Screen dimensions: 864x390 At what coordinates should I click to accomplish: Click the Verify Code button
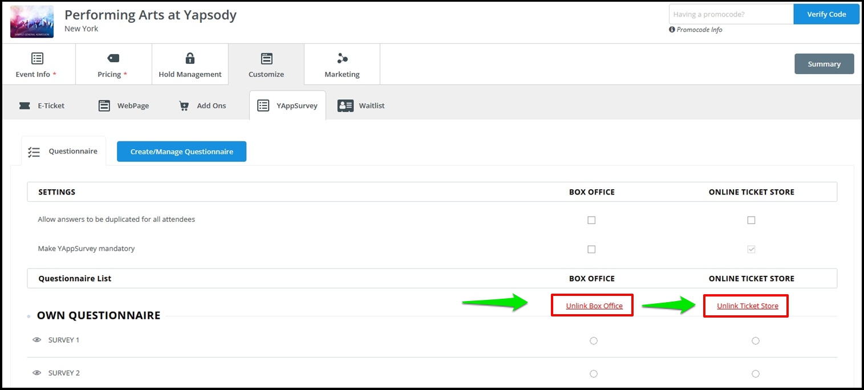point(826,14)
